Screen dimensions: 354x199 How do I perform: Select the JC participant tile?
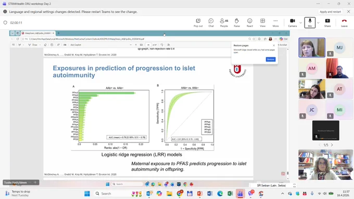[312, 110]
